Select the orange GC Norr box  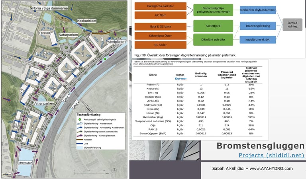pos(161,15)
